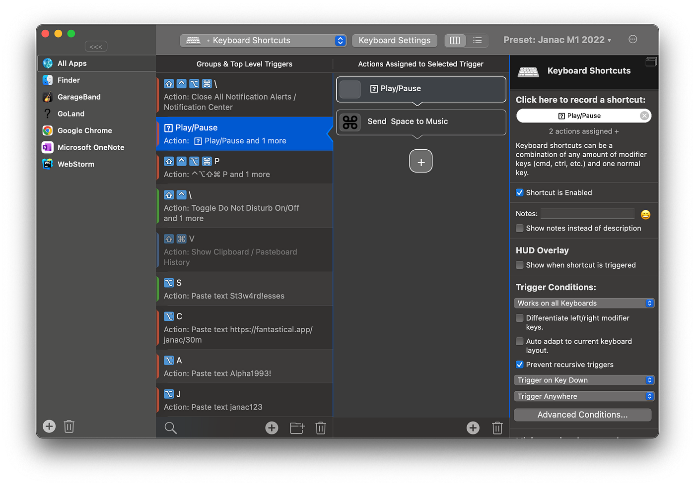Click the plus button below Send Space action
Image resolution: width=695 pixels, height=486 pixels.
[421, 162]
